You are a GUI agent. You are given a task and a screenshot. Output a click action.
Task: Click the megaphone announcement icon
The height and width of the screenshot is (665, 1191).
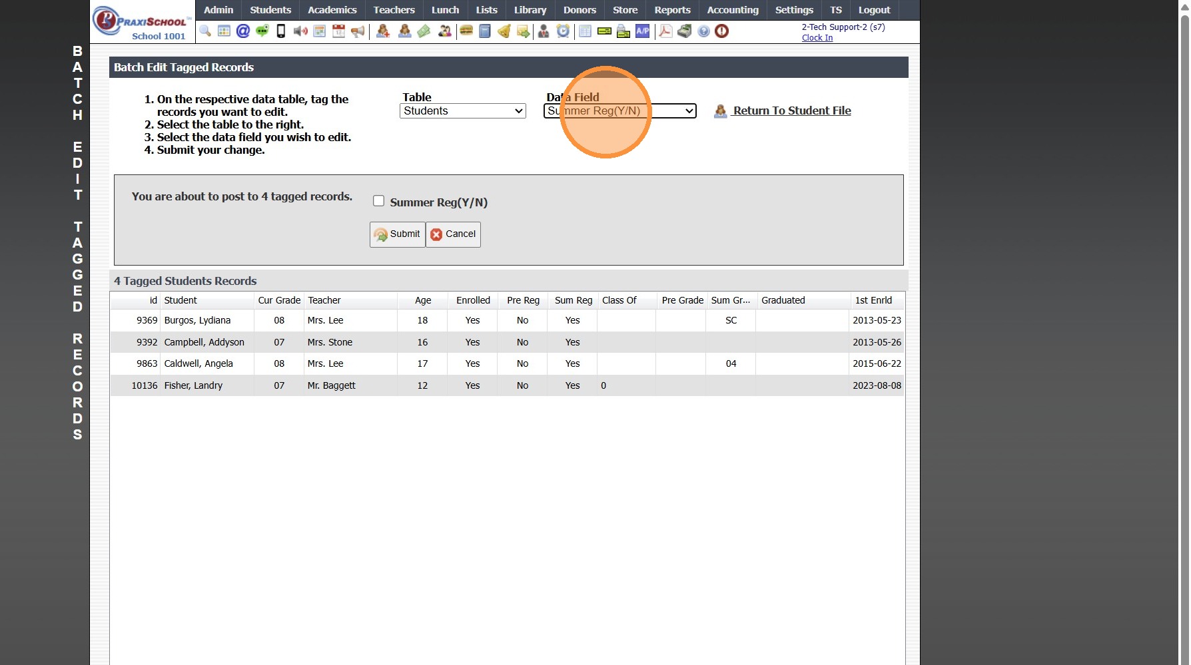pyautogui.click(x=358, y=31)
